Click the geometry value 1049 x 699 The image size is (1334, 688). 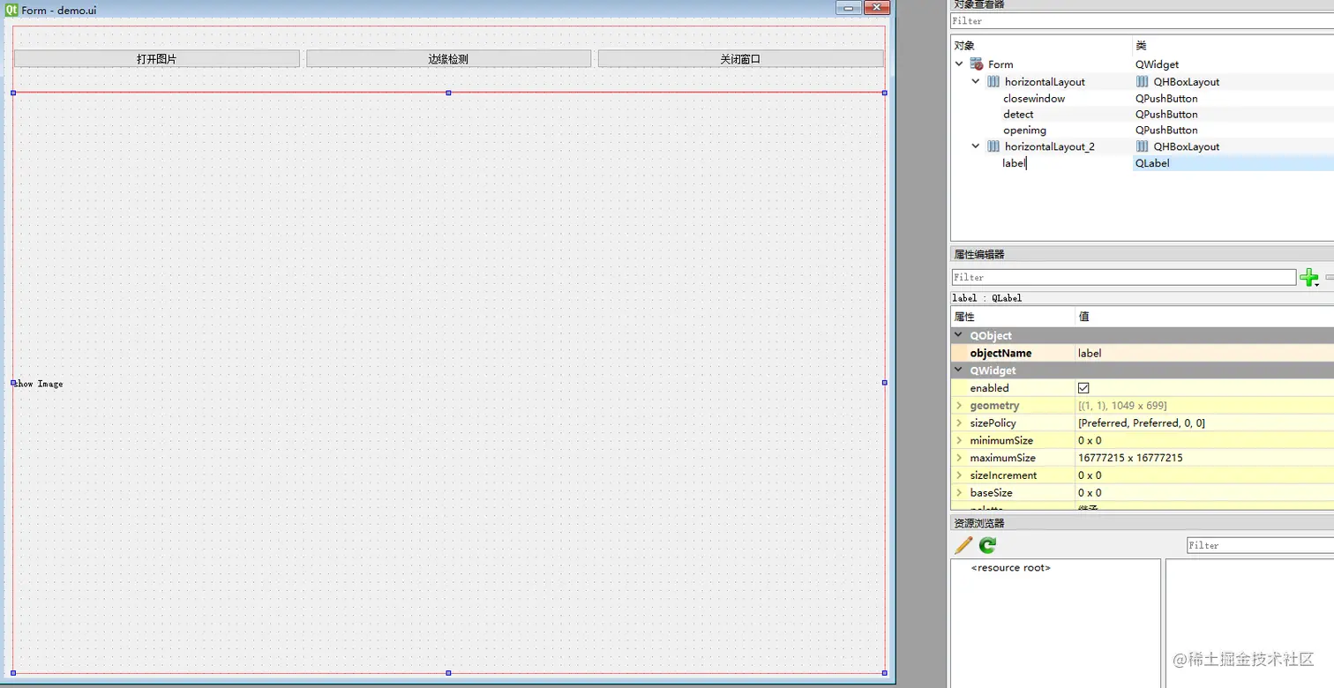click(x=1122, y=406)
